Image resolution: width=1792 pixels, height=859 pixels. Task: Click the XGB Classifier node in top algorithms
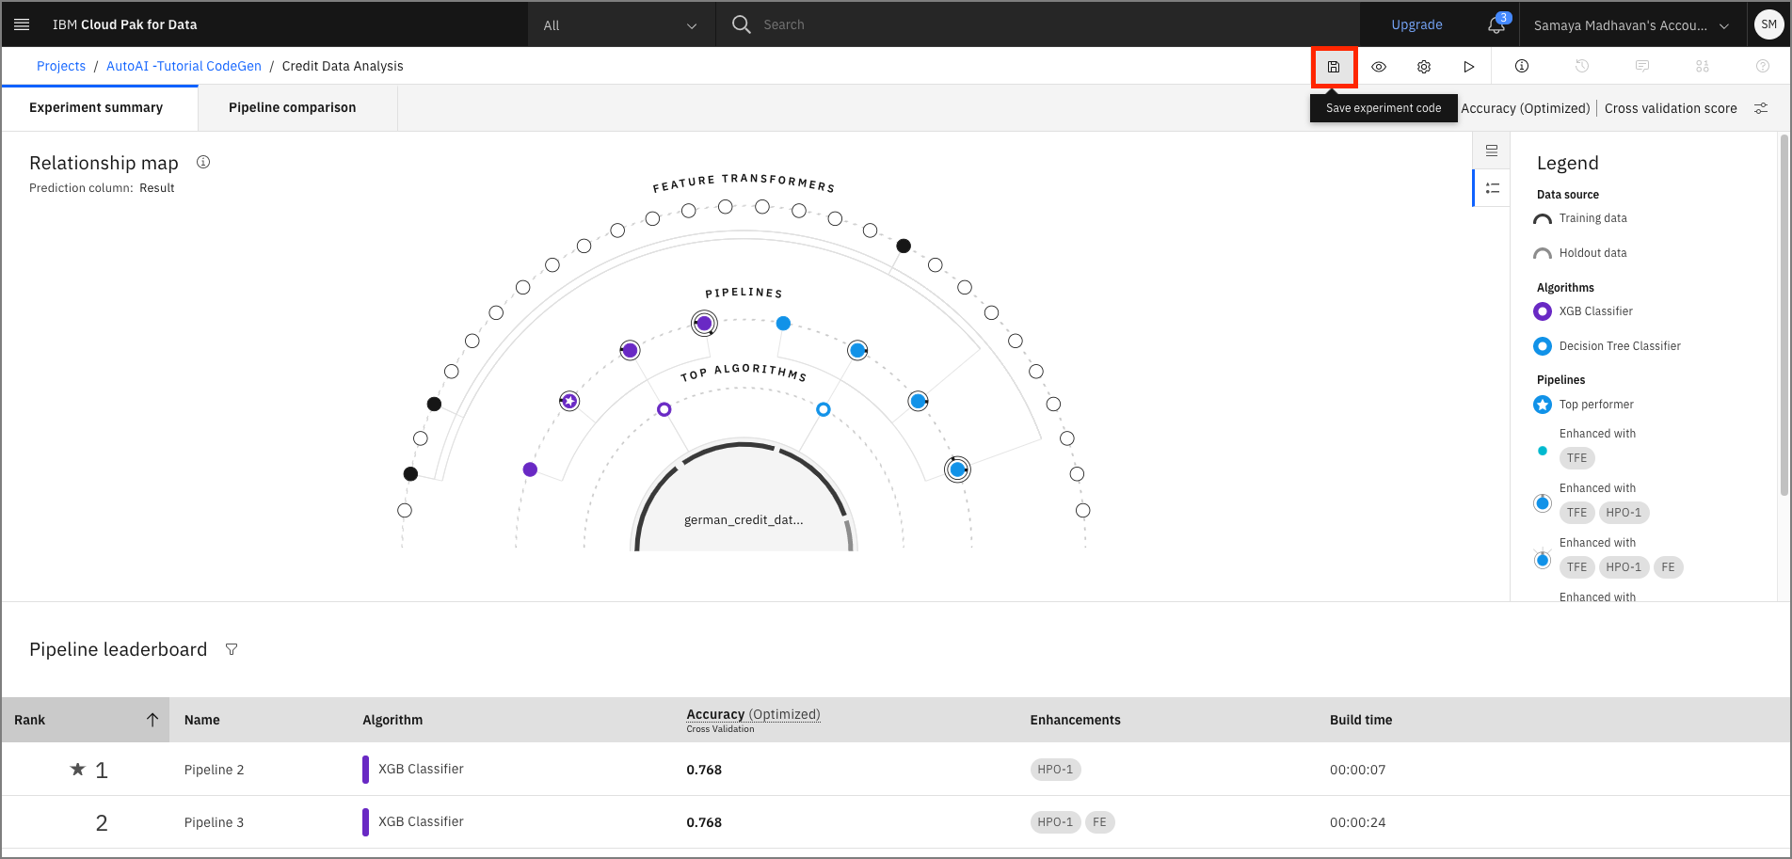664,409
